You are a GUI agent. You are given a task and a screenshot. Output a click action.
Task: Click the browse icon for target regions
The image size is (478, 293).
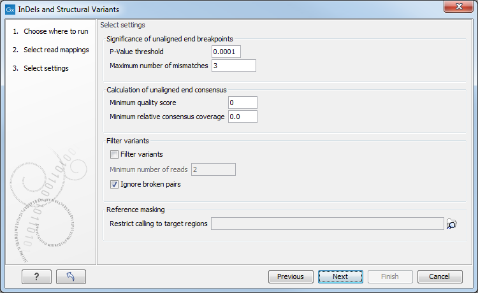pos(452,224)
